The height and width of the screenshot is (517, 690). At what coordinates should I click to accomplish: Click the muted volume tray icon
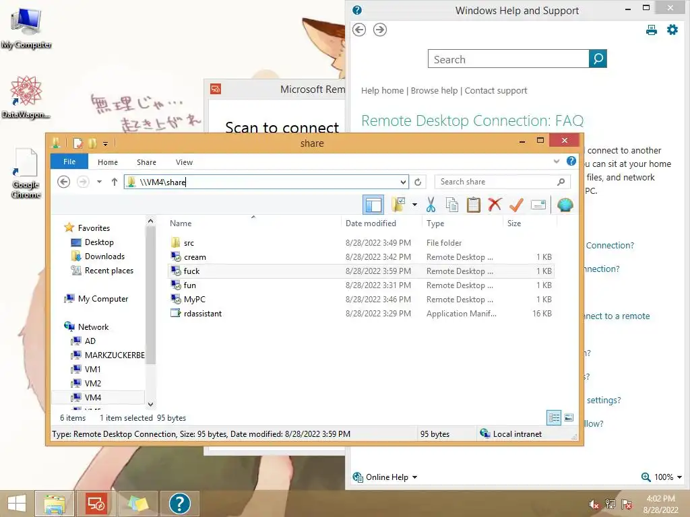pyautogui.click(x=594, y=504)
